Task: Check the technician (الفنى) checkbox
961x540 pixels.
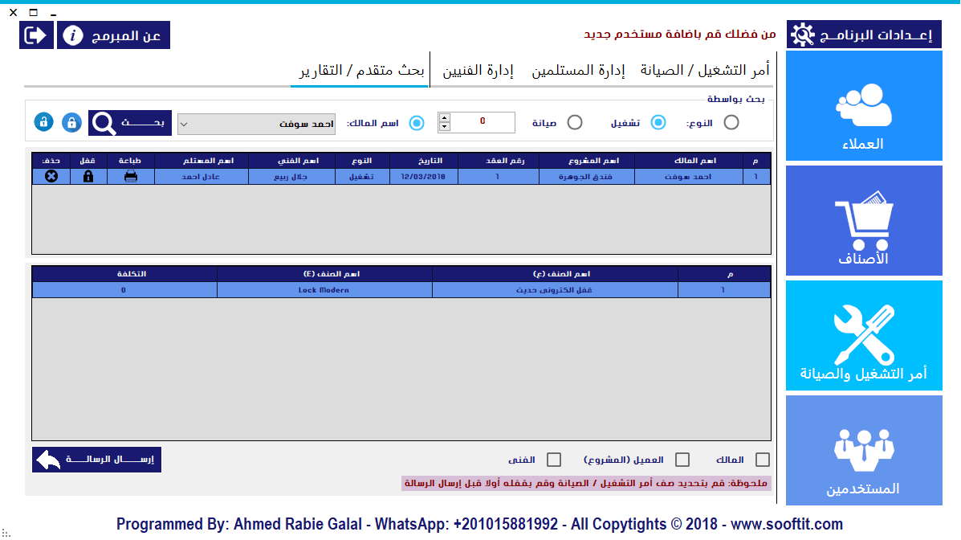Action: pos(553,460)
